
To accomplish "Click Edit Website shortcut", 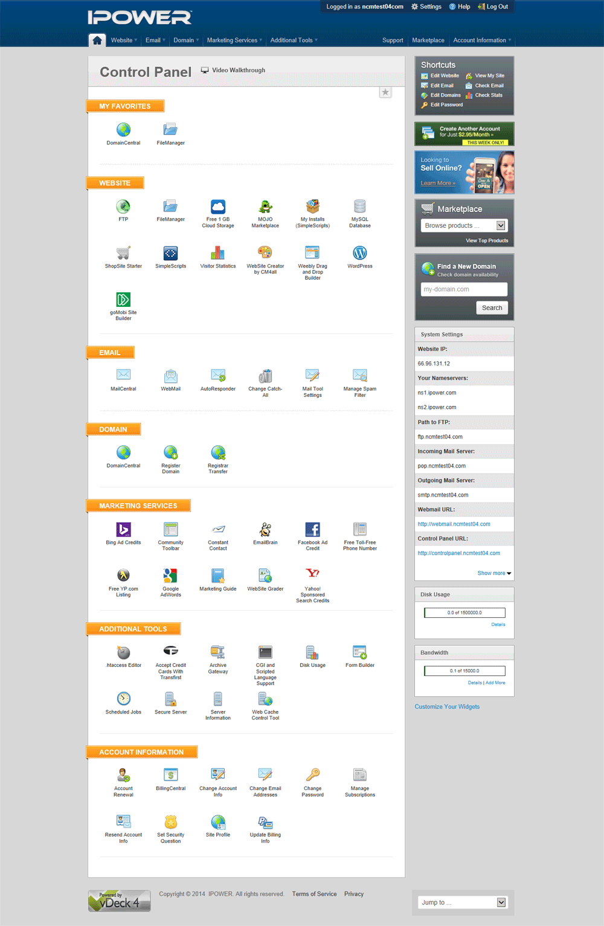I will click(x=440, y=76).
